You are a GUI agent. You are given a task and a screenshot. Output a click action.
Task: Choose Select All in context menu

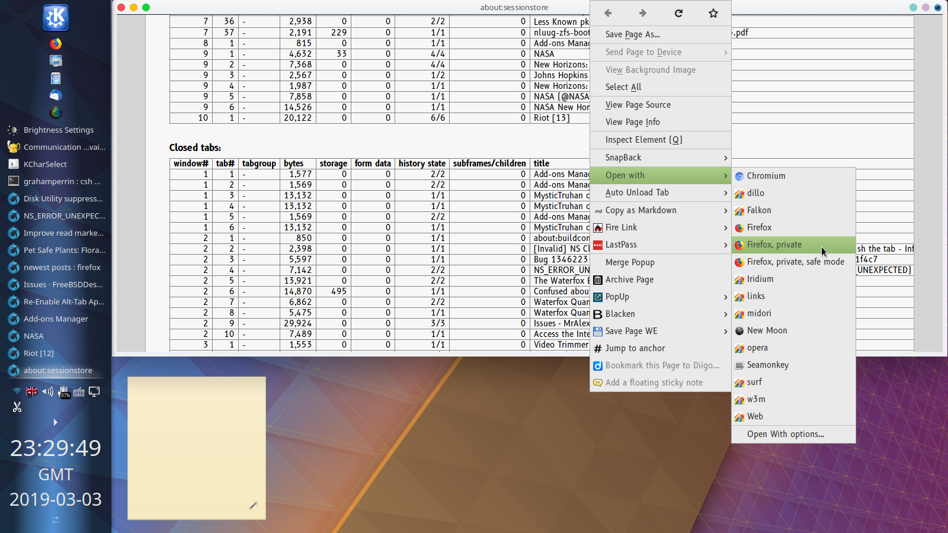[x=660, y=87]
